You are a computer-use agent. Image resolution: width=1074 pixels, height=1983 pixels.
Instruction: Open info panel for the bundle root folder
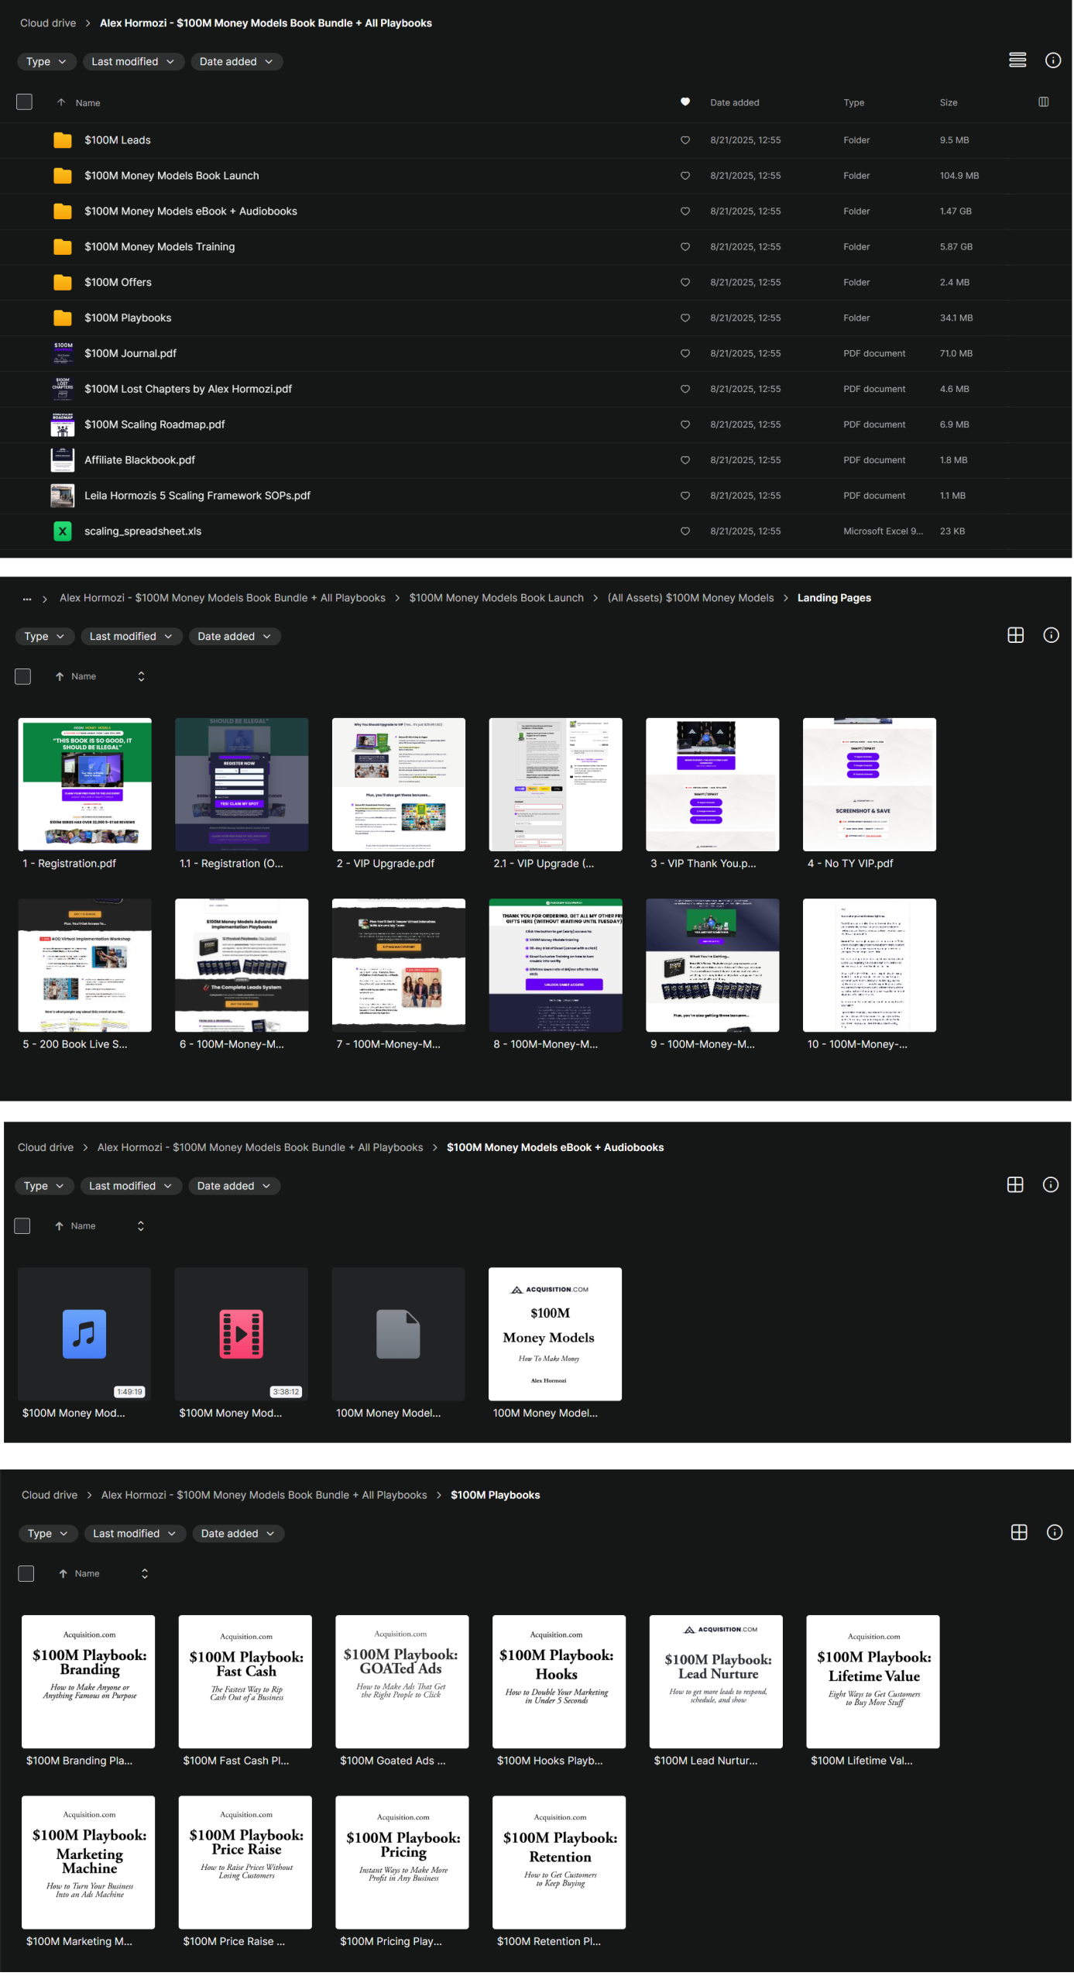pos(1052,60)
